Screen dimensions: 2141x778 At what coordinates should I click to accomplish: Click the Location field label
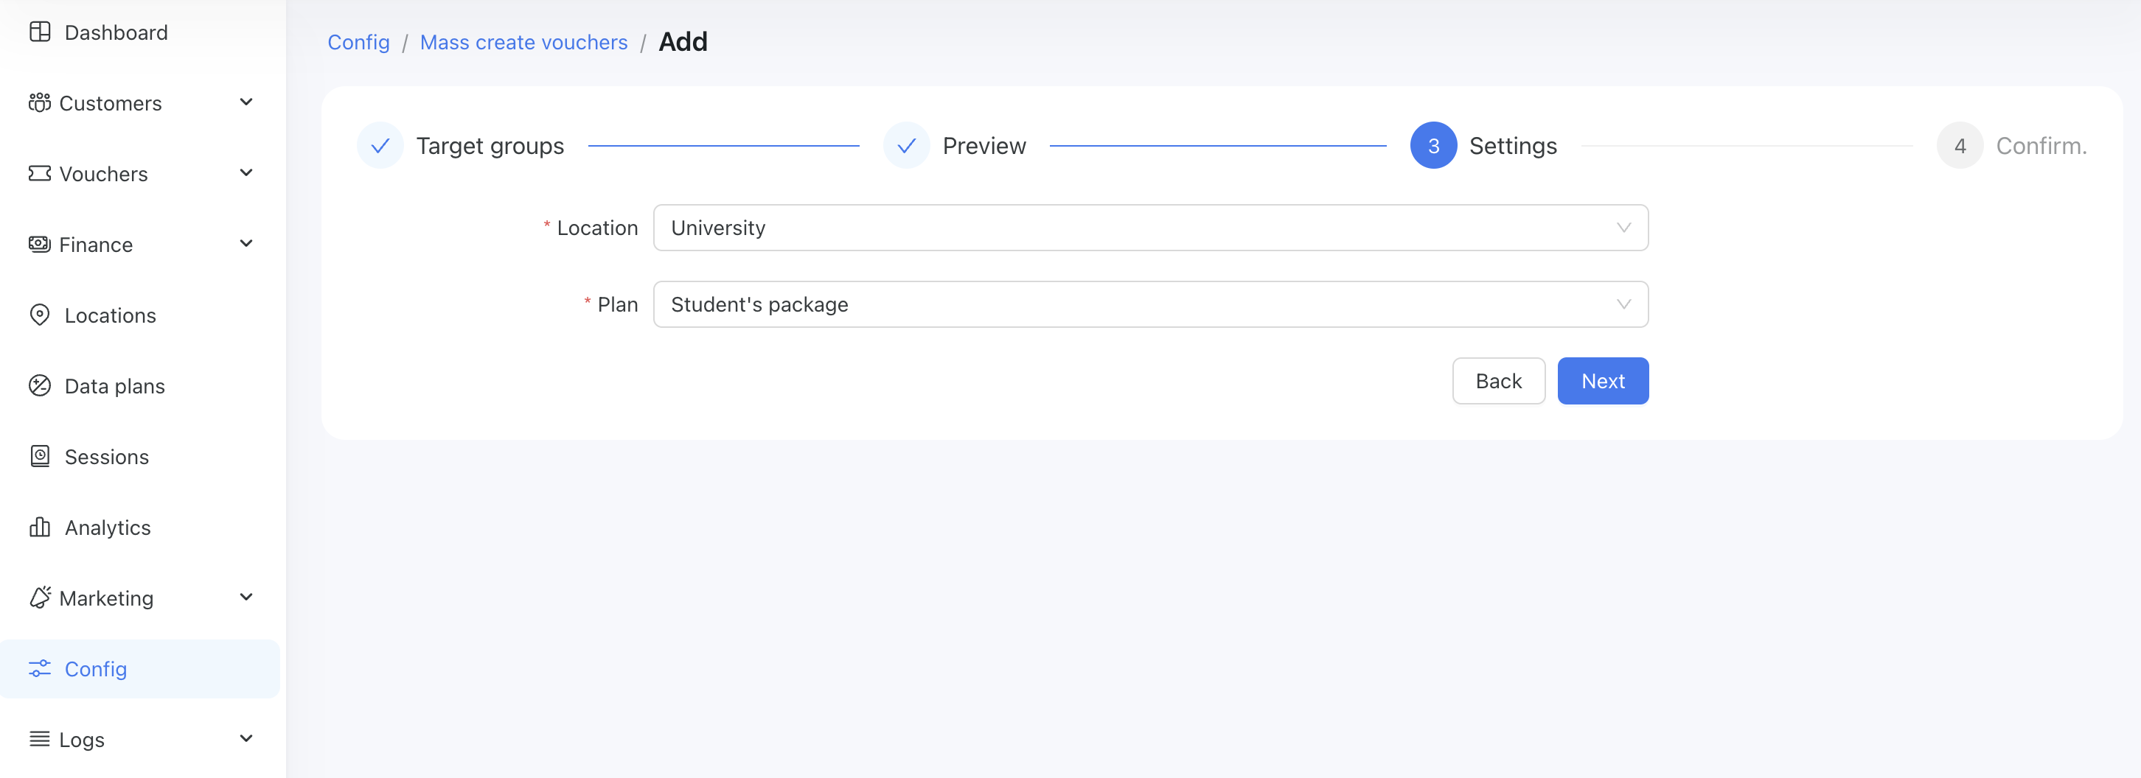(596, 228)
